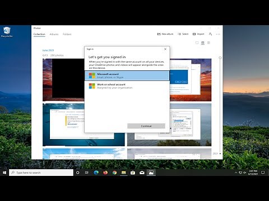Open the underwater blue screenshot thumbnail
This screenshot has height=201, width=269.
click(x=63, y=125)
